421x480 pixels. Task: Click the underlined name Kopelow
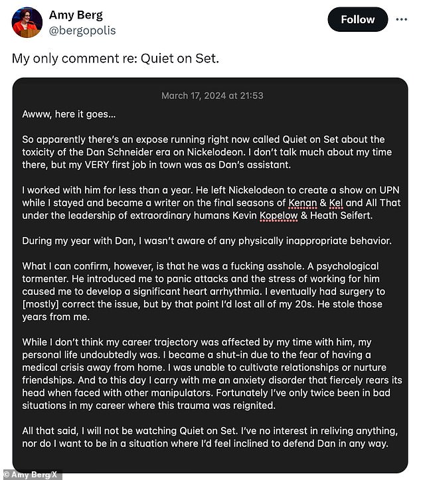click(279, 216)
